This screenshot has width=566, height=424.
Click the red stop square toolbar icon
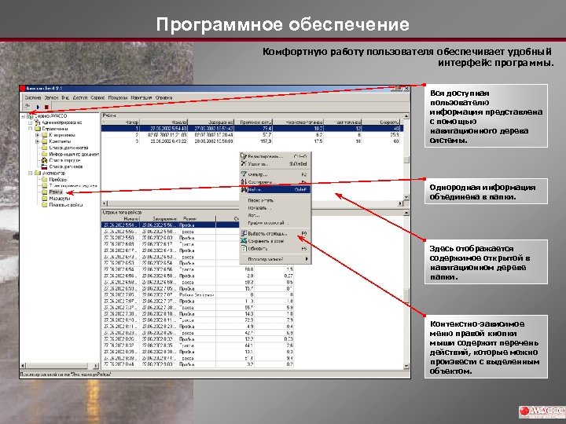click(46, 107)
